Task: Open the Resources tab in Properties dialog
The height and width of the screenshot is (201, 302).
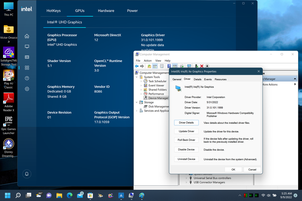Action: [220, 79]
